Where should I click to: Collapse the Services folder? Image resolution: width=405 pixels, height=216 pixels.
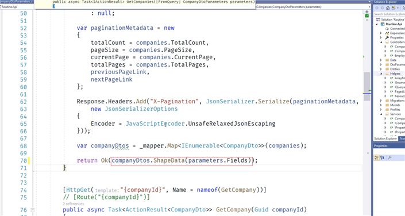381,114
